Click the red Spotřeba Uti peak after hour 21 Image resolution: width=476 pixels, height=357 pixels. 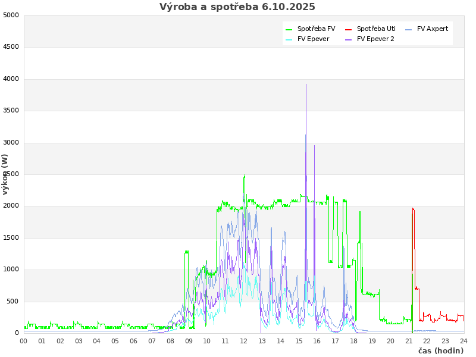413,208
